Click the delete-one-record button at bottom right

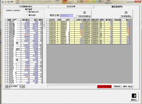tap(128, 86)
